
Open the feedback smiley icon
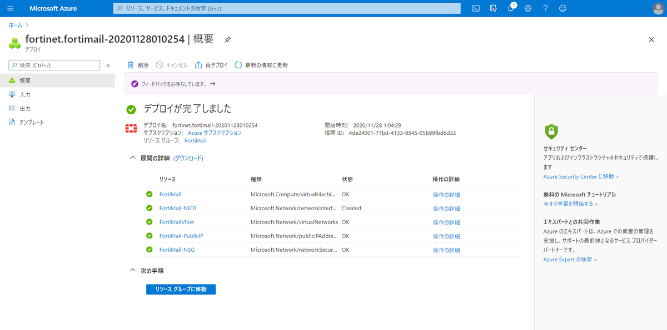click(x=563, y=8)
